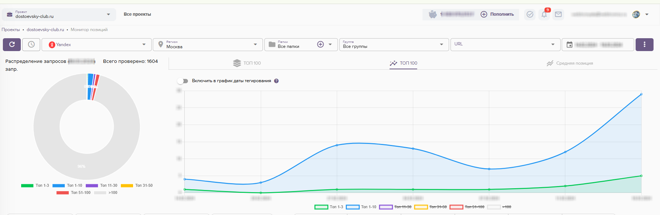Click the purple refresh button
Screen dimensions: 660x215
[x=12, y=45]
